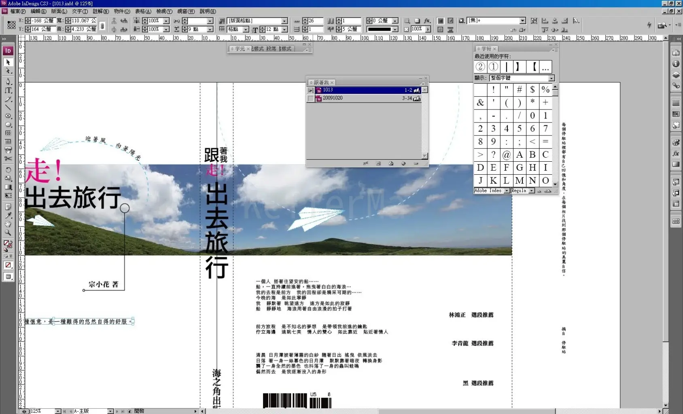This screenshot has width=683, height=414.
Task: Select the Type tool in toolbox
Action: (x=8, y=90)
